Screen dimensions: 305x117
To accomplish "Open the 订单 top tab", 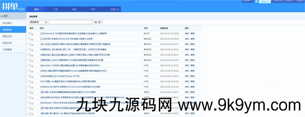I will coord(55,9).
